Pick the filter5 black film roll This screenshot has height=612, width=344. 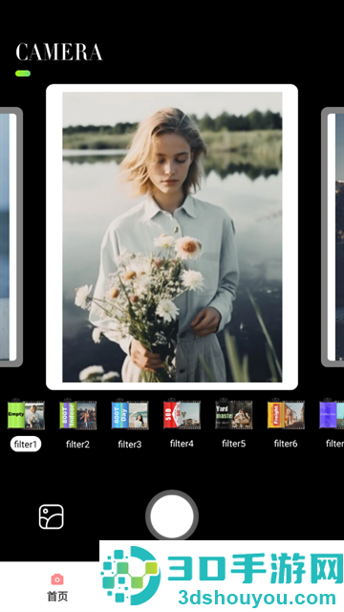pos(233,414)
